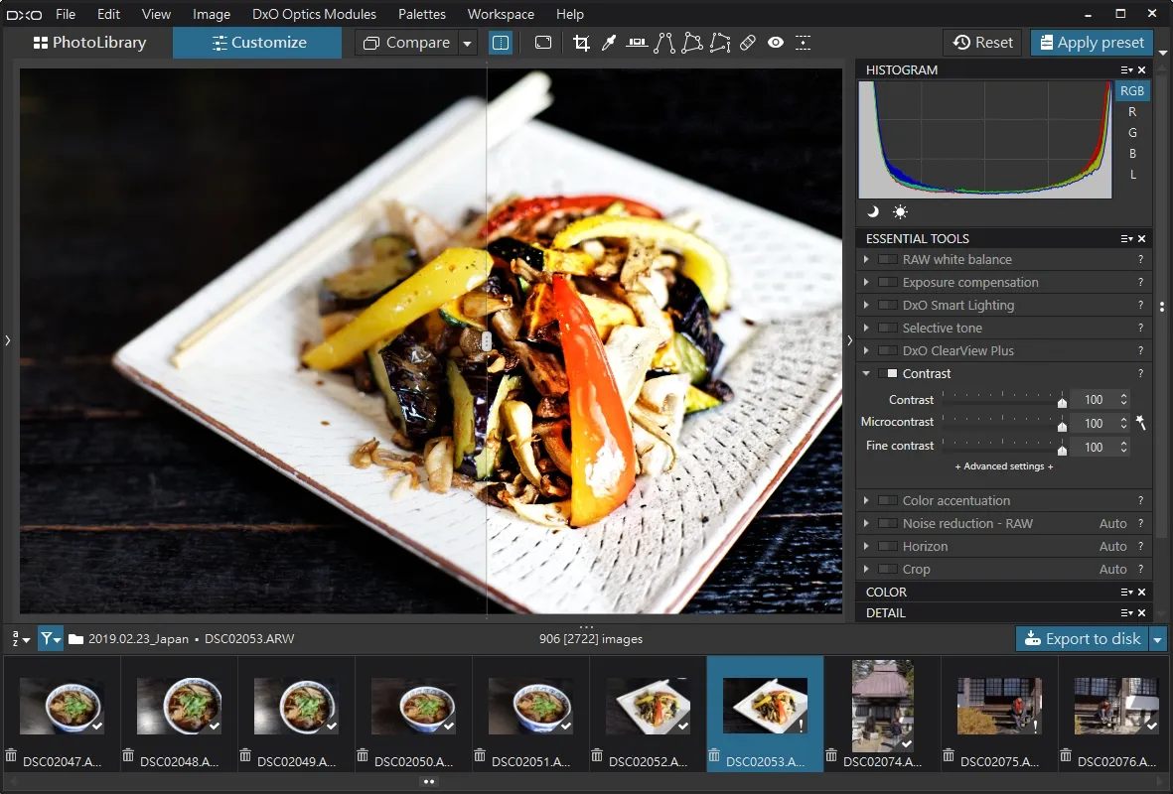Expand Contrast advanced settings link
This screenshot has width=1173, height=794.
click(x=1004, y=466)
